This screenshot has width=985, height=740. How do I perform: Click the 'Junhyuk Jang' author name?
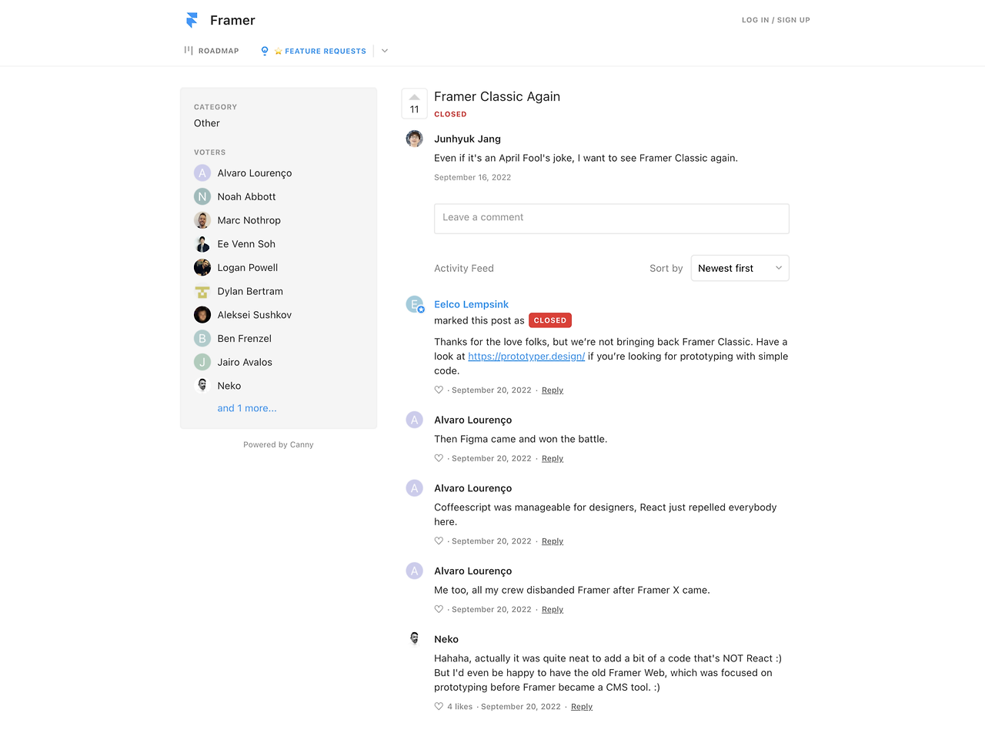coord(467,139)
